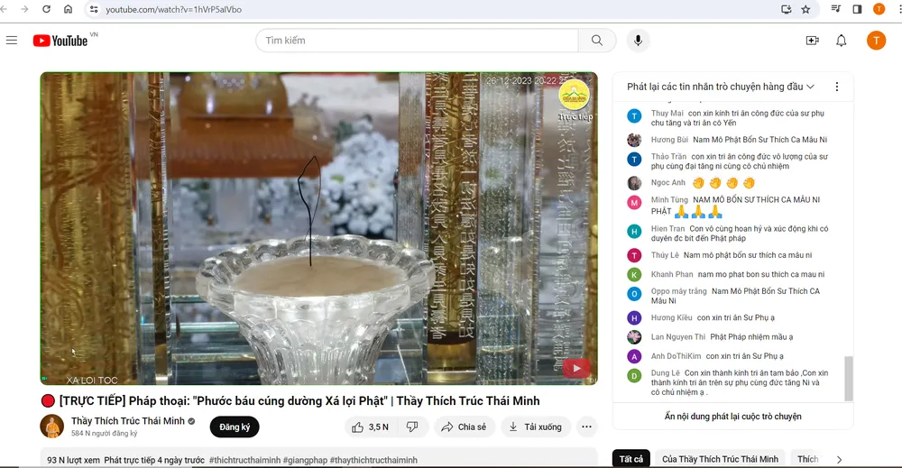Open more actions menu beside Tải xuống

[x=586, y=427]
